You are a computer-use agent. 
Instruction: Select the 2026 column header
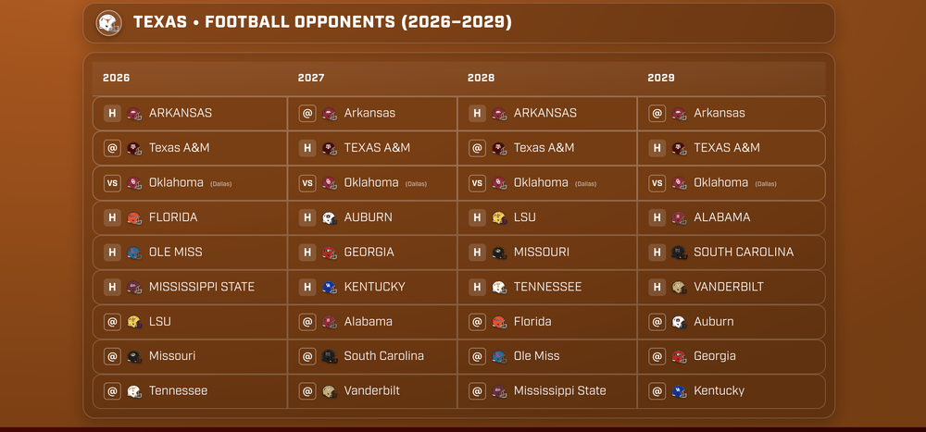(117, 79)
